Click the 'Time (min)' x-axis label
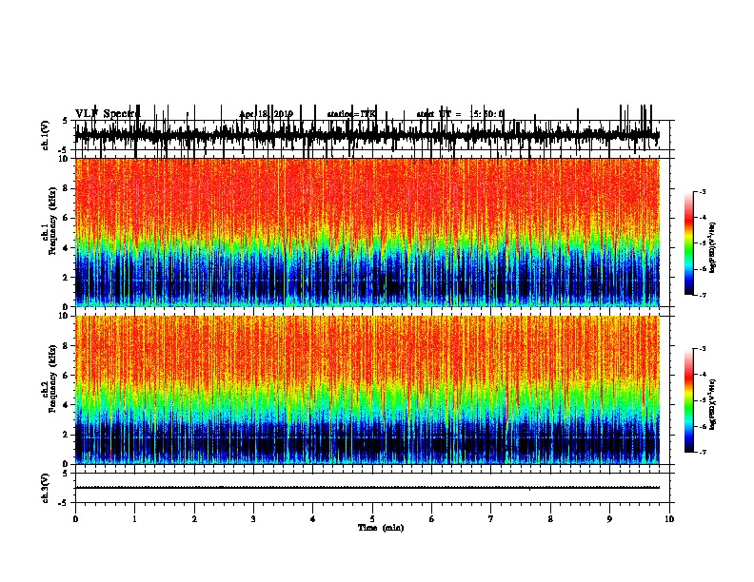Screen dimensions: 754x582 pos(381,528)
